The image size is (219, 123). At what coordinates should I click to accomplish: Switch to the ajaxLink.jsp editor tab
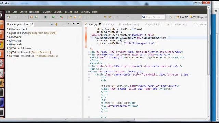click(x=153, y=24)
